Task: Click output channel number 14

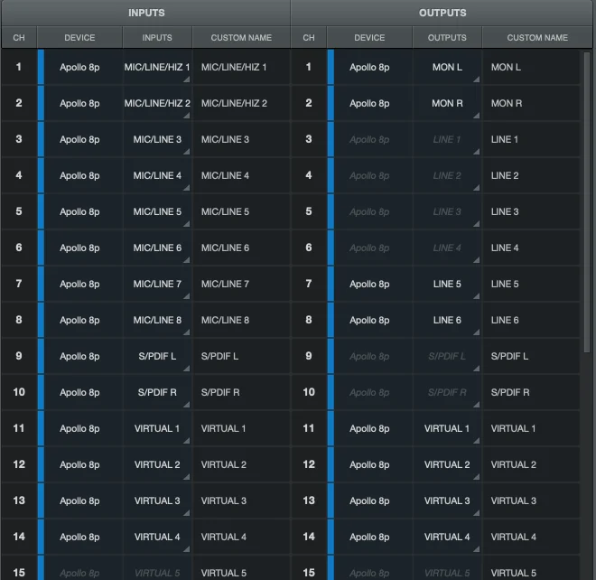Action: 309,537
